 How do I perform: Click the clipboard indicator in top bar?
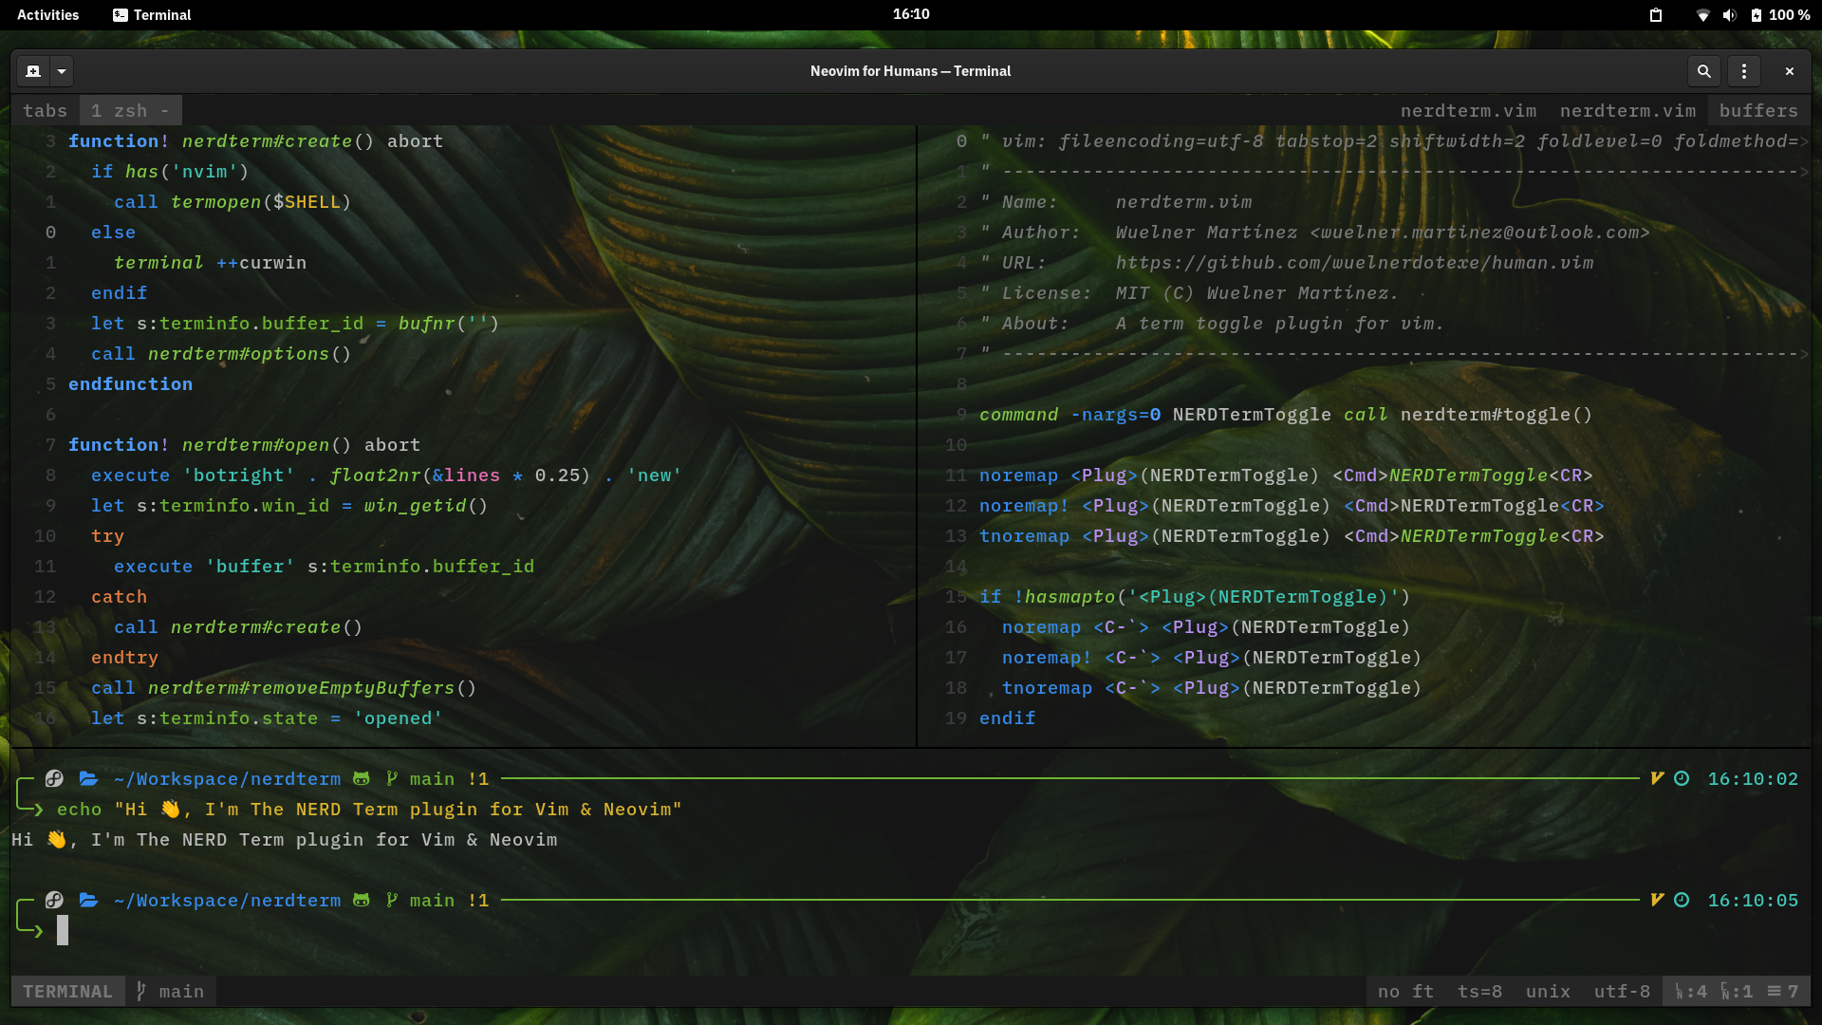click(x=1655, y=15)
